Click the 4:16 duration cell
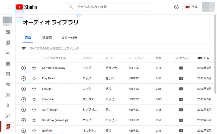 [x=159, y=68]
